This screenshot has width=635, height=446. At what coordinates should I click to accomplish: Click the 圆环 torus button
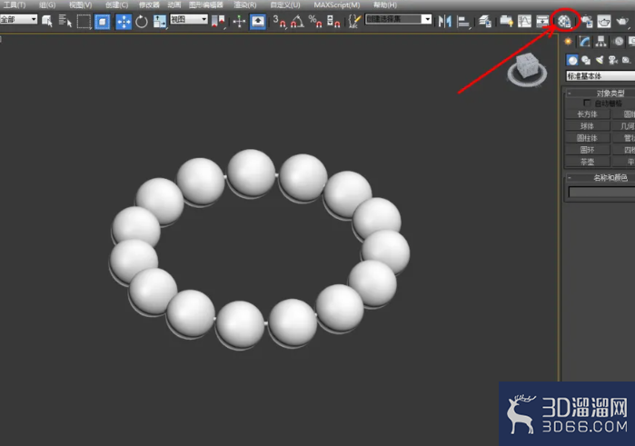[587, 150]
